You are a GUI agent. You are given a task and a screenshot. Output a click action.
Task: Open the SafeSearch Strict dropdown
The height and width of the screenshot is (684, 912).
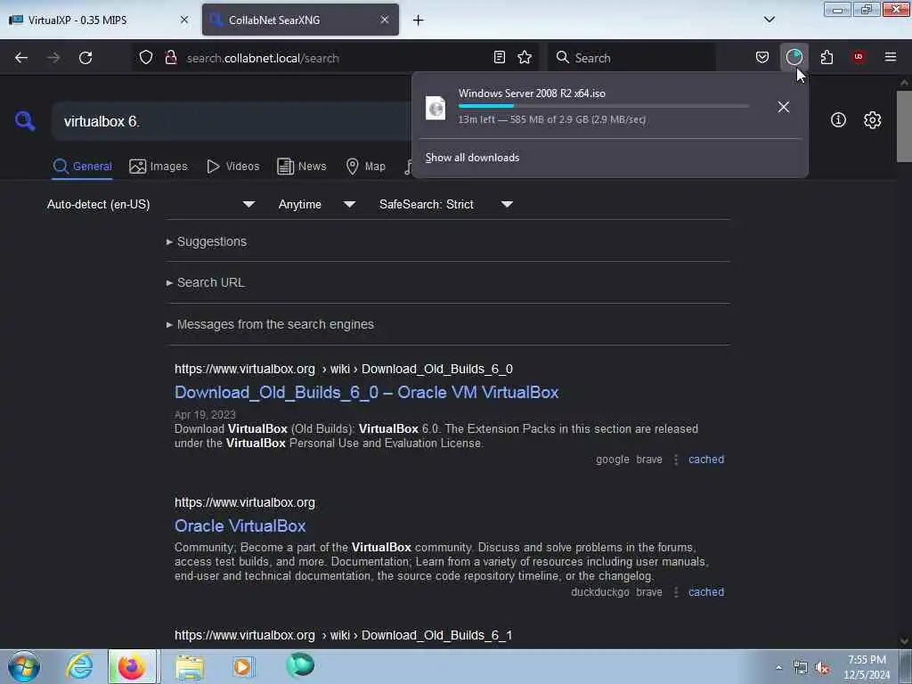coord(446,204)
